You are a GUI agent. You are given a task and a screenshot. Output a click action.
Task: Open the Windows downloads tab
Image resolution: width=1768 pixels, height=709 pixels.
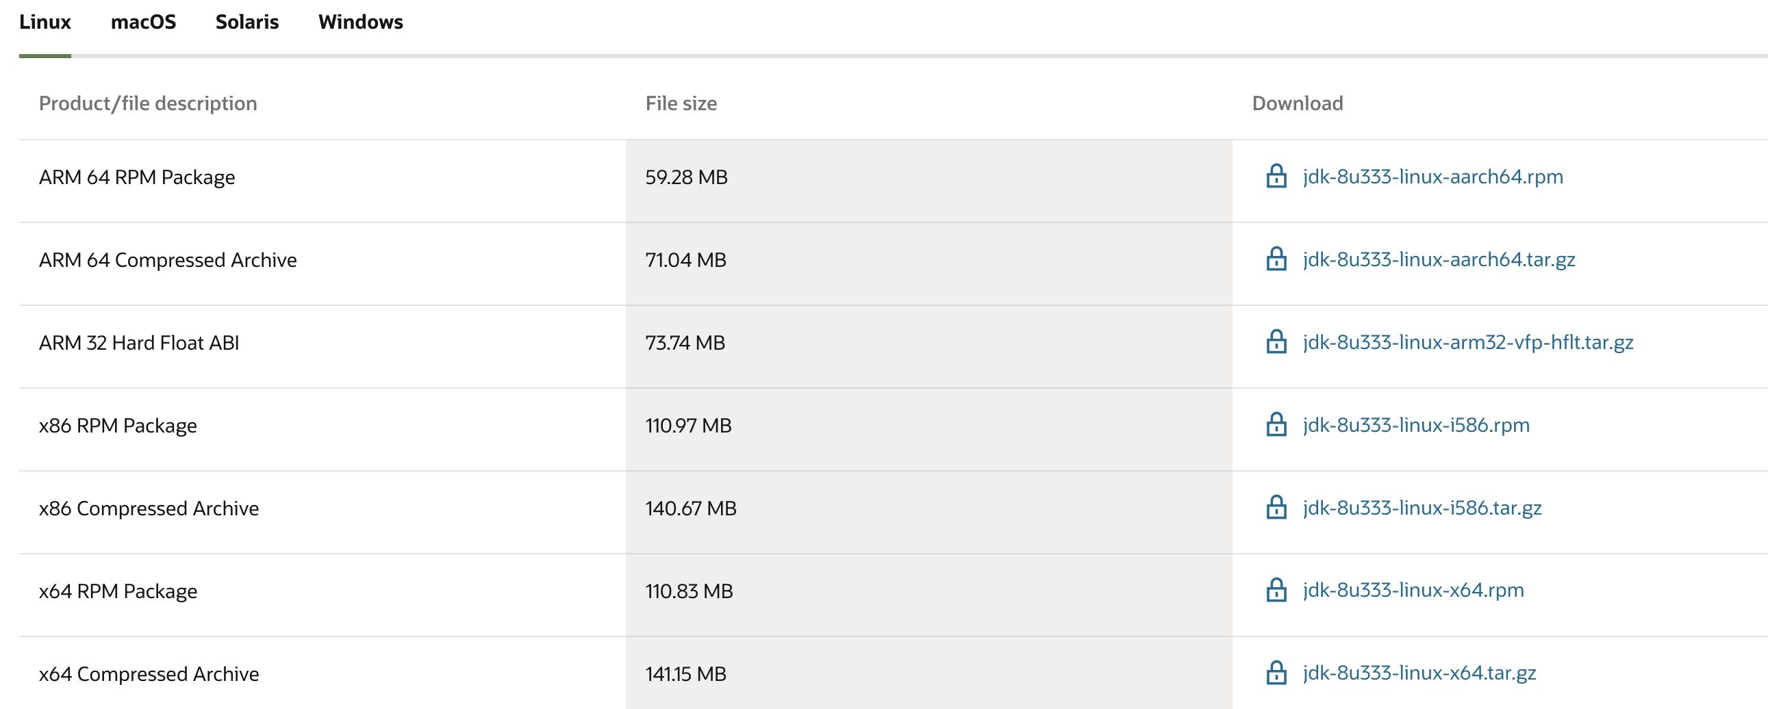360,22
